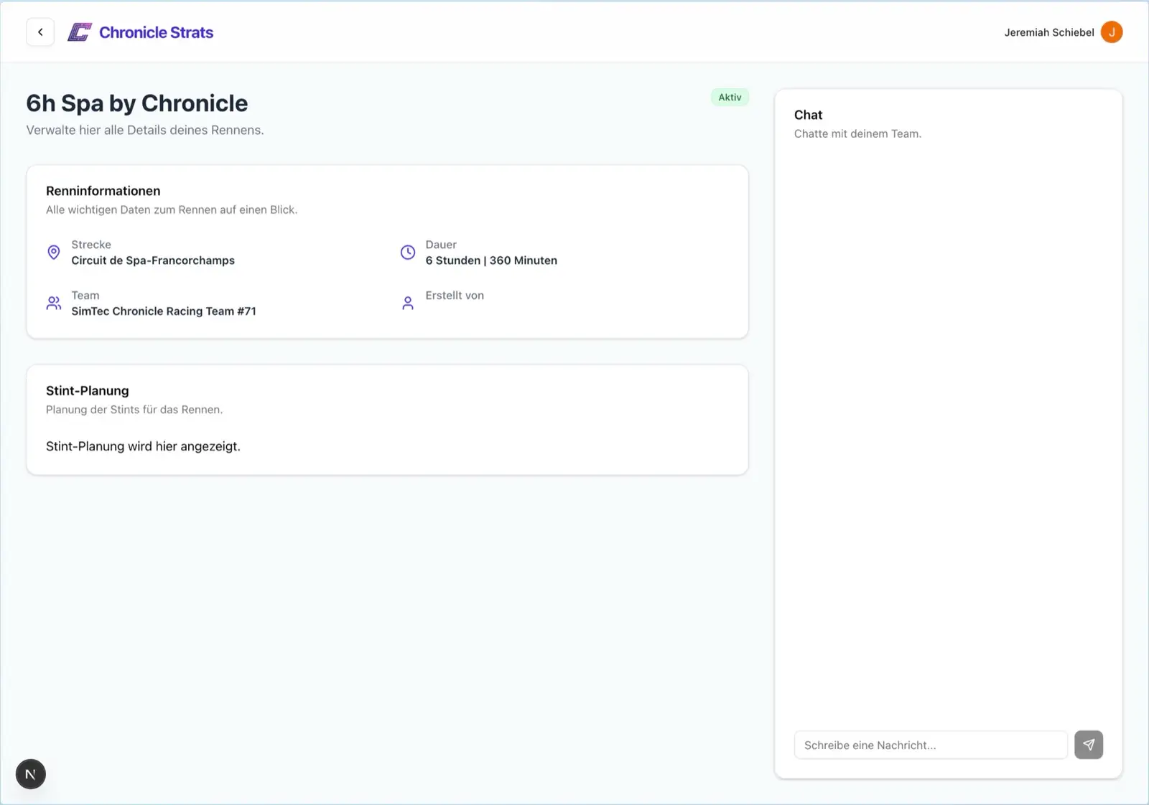The image size is (1149, 805).
Task: Click the Dauer clock icon
Action: tap(408, 253)
